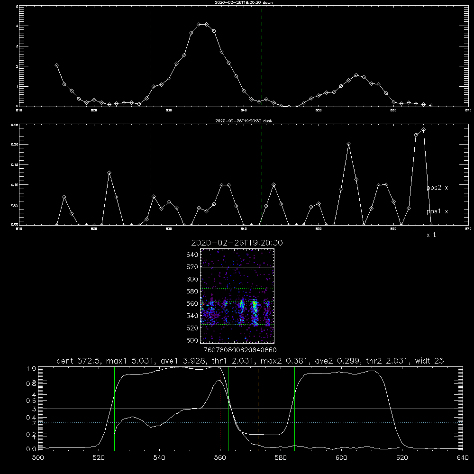The width and height of the screenshot is (474, 474).
Task: Select the 'ave2 0.299' statistic text
Action: 338,361
